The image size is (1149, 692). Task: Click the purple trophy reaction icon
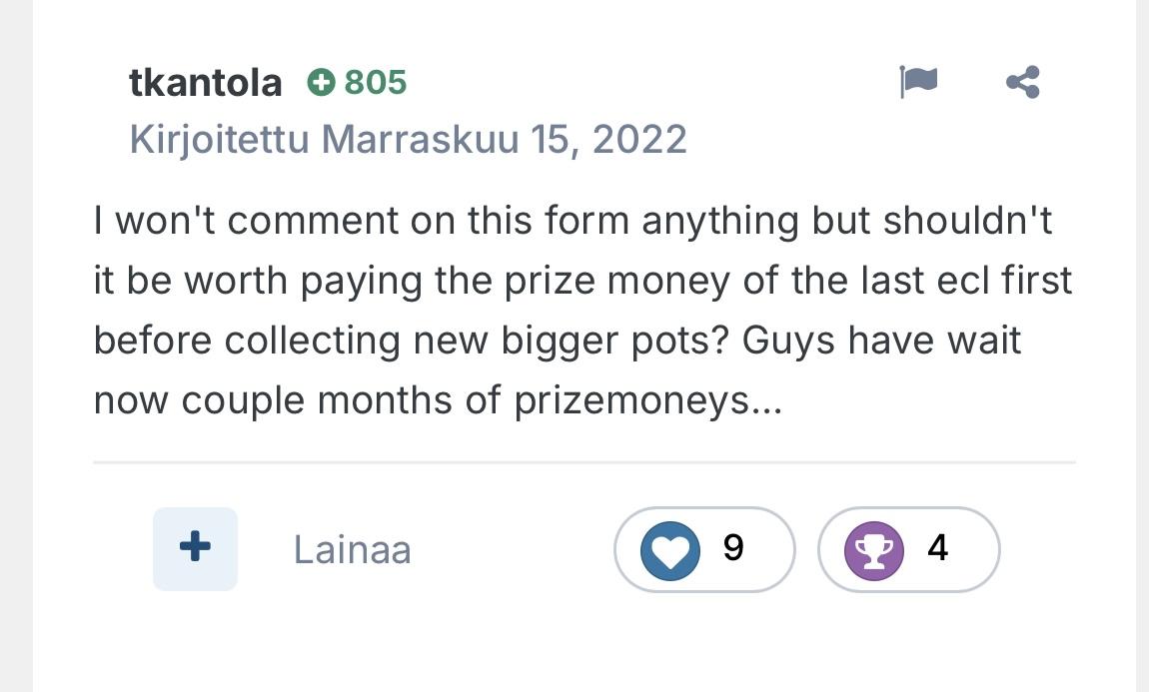click(x=873, y=550)
